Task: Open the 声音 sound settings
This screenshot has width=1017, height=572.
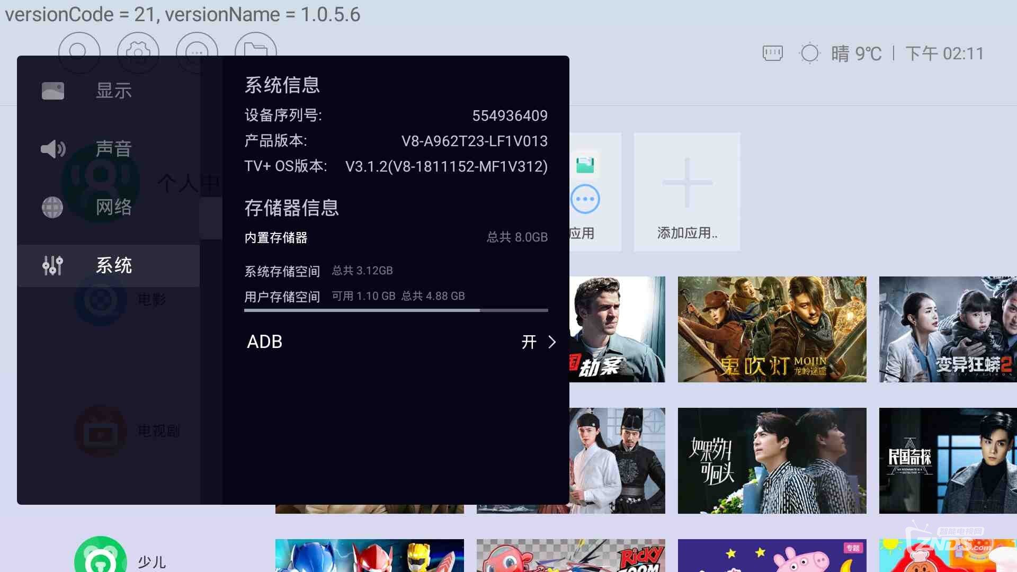Action: (109, 149)
